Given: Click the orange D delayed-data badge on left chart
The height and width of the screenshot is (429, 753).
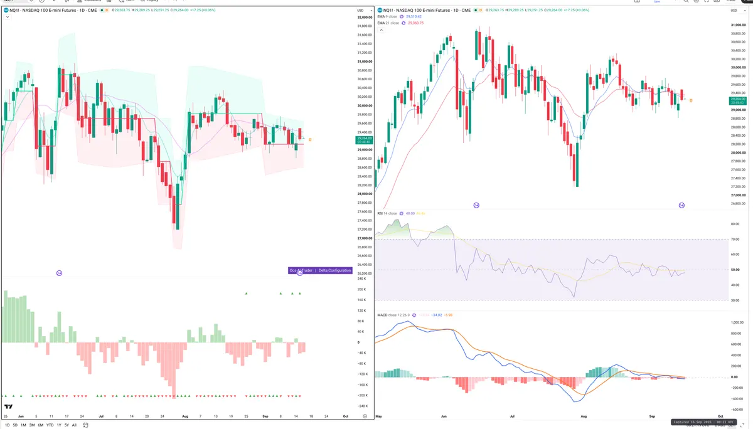Looking at the screenshot, I should (108, 11).
